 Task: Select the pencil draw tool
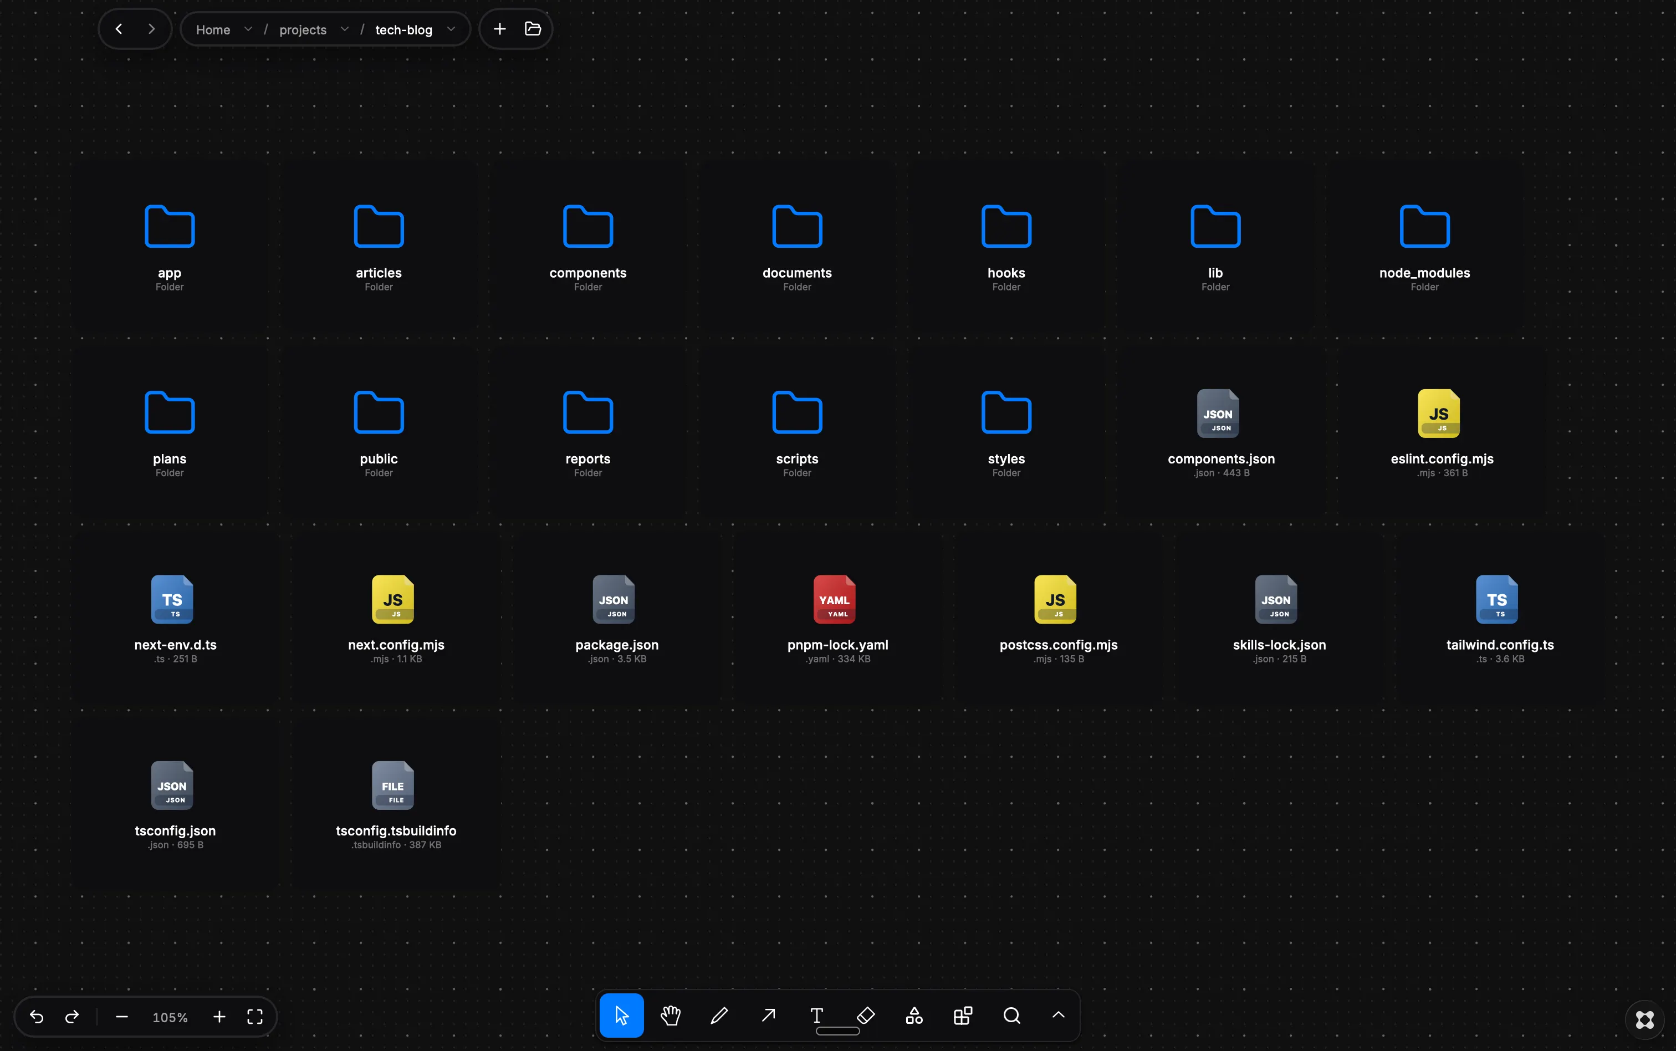pos(719,1016)
